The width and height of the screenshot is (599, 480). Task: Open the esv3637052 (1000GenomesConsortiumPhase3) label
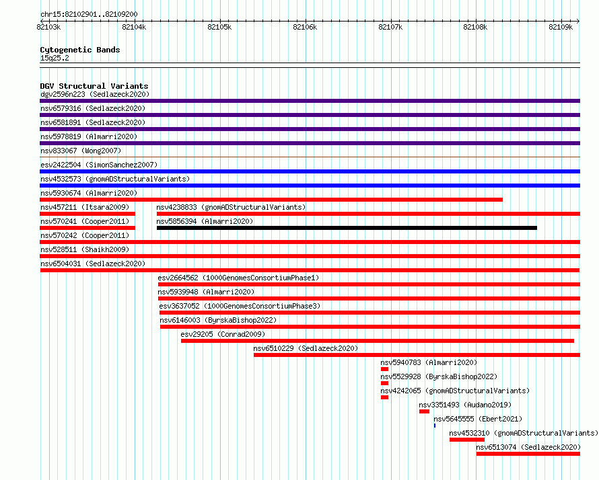[x=240, y=306]
